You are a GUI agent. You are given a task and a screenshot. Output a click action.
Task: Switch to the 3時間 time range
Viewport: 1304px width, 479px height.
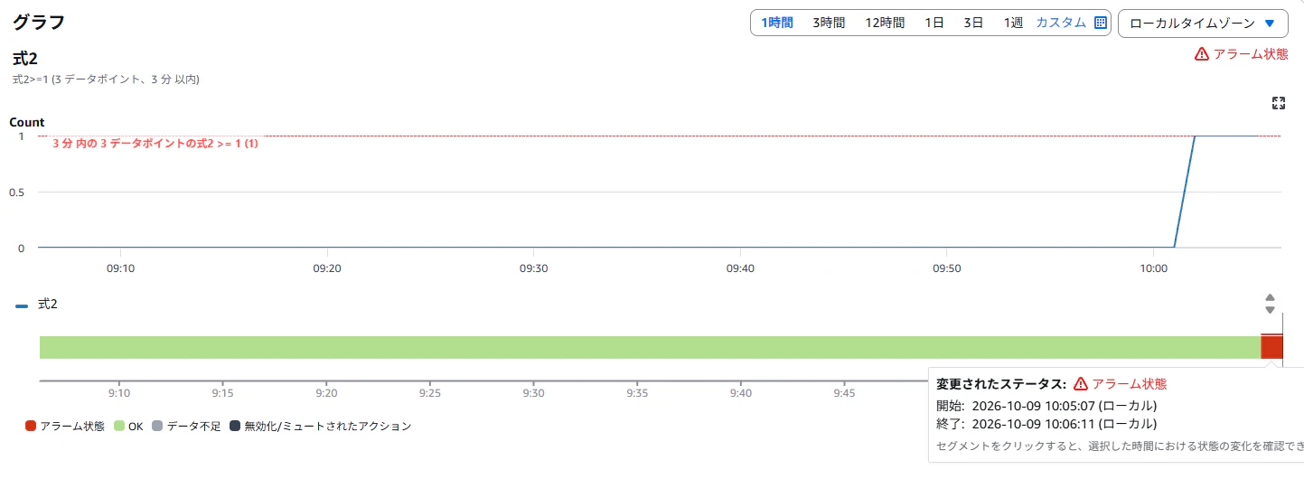[x=828, y=23]
